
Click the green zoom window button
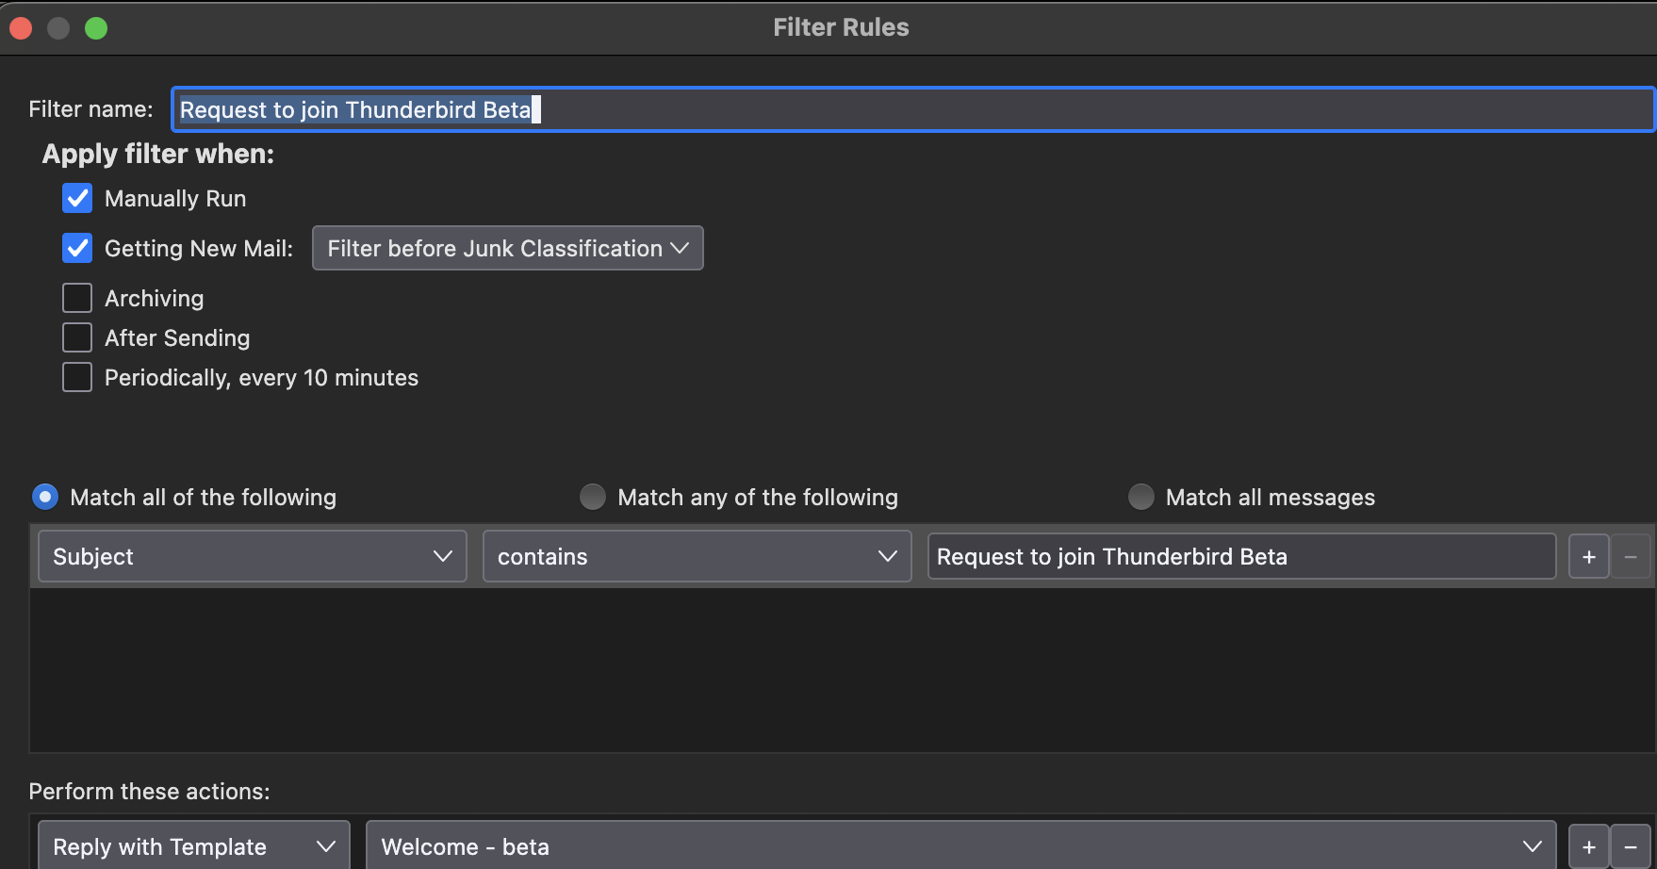(x=96, y=28)
